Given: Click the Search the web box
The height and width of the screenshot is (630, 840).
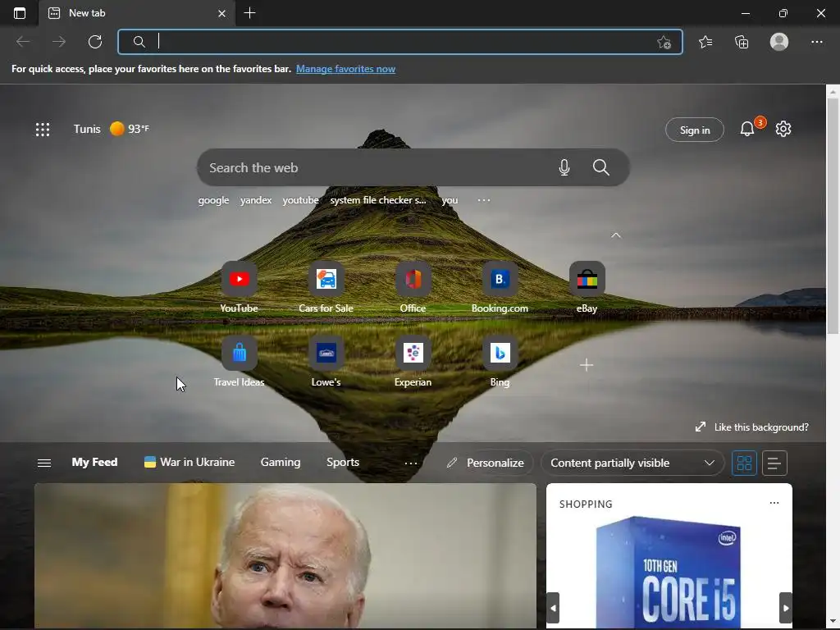Looking at the screenshot, I should pyautogui.click(x=413, y=167).
